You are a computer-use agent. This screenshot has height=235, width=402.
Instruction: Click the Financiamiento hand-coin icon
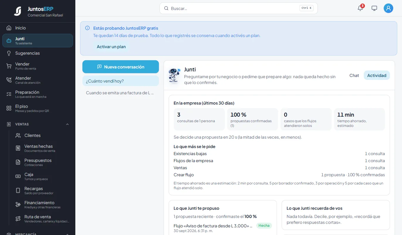click(x=18, y=204)
